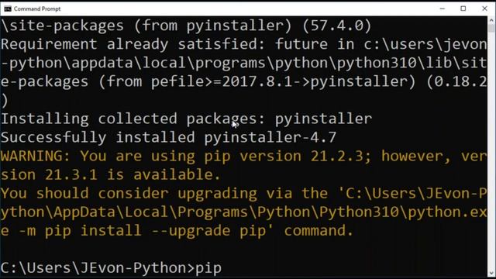The image size is (496, 279).
Task: Click 'Successfully installed pyinstaller-4.7' line
Action: [x=168, y=137]
